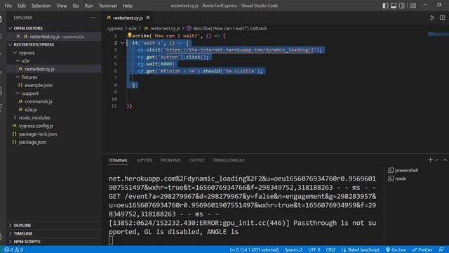This screenshot has height=253, width=449.
Task: Open the File menu
Action: point(8,6)
